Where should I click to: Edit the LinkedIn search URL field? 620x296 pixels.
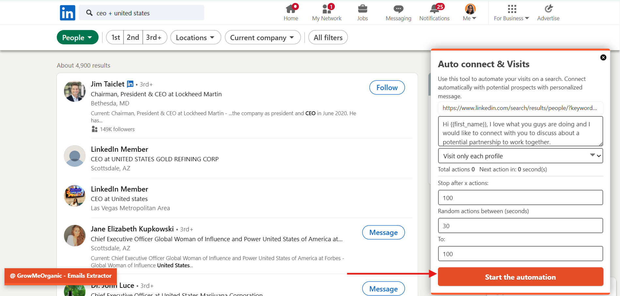pyautogui.click(x=520, y=108)
